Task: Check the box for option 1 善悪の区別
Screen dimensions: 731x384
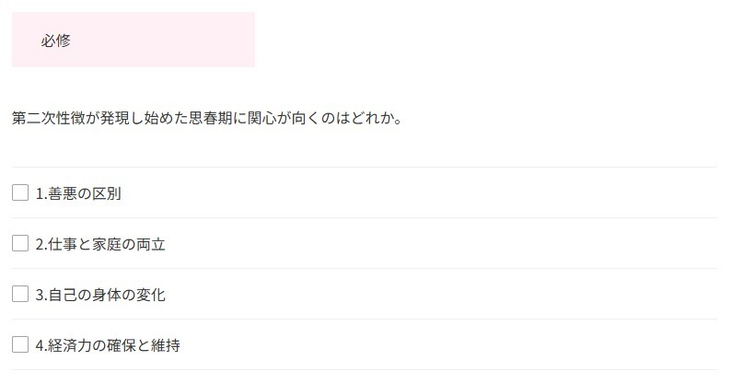Action: (x=20, y=192)
